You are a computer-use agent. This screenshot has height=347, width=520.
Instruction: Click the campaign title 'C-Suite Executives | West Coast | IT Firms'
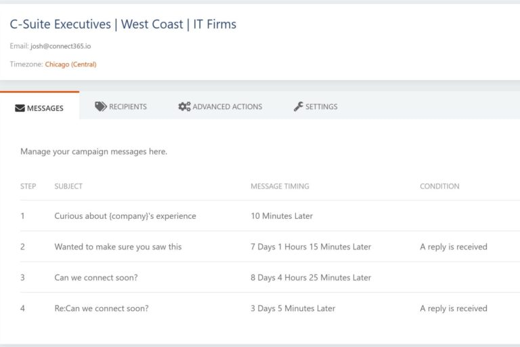click(123, 24)
